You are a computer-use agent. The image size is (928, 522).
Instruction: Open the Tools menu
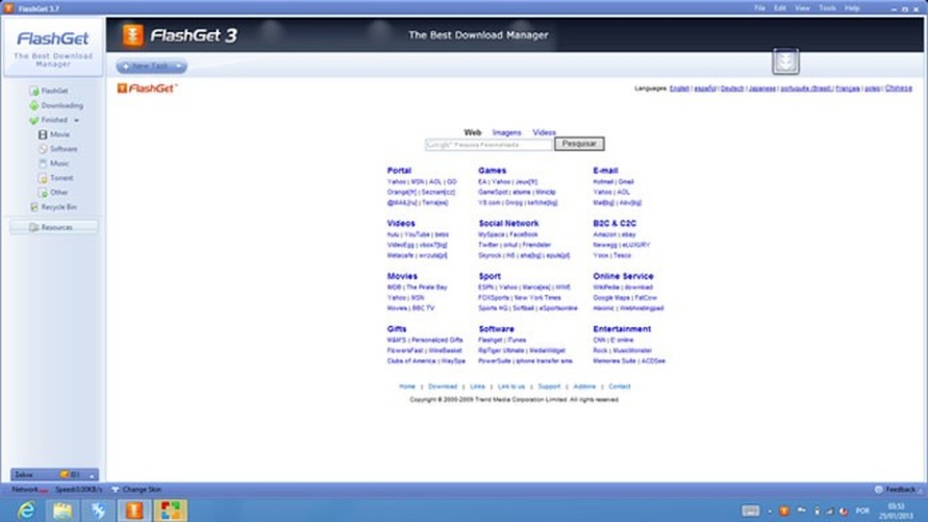(827, 8)
